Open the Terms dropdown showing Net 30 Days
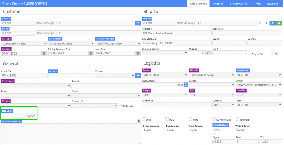The width and height of the screenshot is (284, 145). [x=165, y=75]
